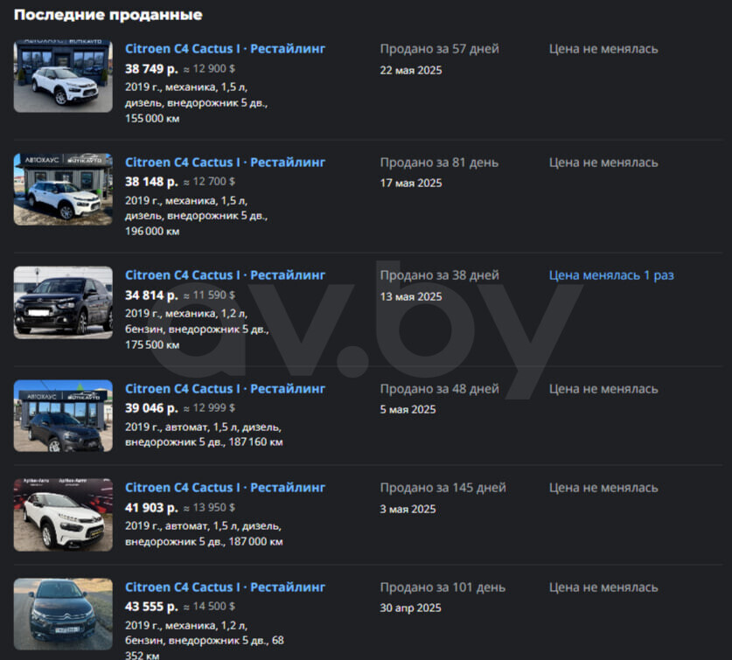Viewport: 732px width, 660px height.
Task: Click the '22 мая 2025' sale date
Action: 410,71
